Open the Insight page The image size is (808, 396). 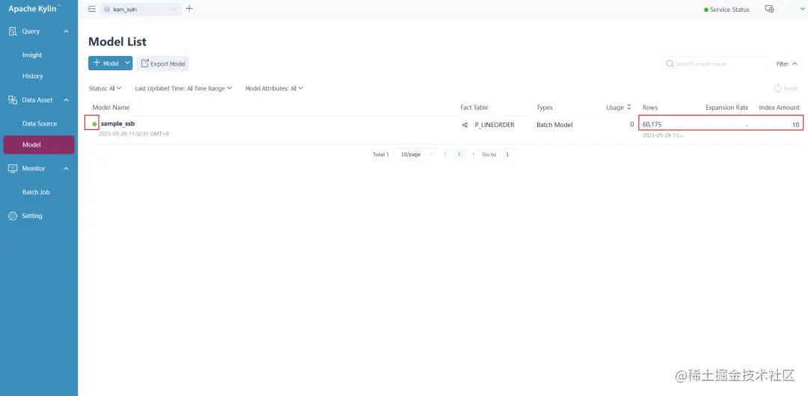(32, 55)
